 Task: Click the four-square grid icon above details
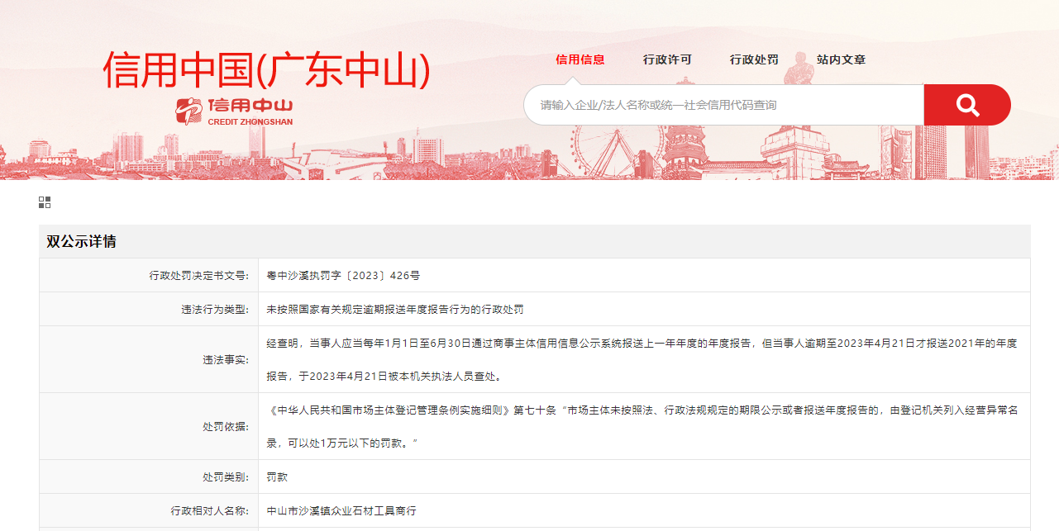click(x=45, y=202)
